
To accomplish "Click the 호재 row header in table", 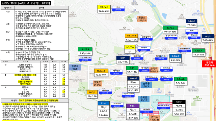I will point(8,55).
